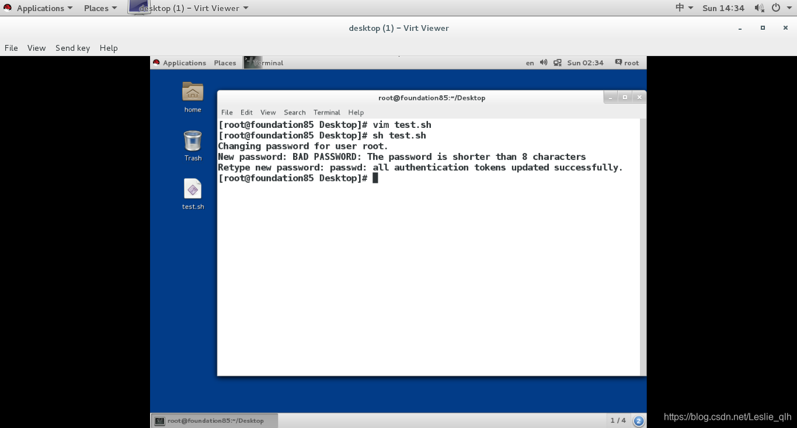Screen dimensions: 797x428
Task: Maximize the terminal window
Action: (x=625, y=98)
